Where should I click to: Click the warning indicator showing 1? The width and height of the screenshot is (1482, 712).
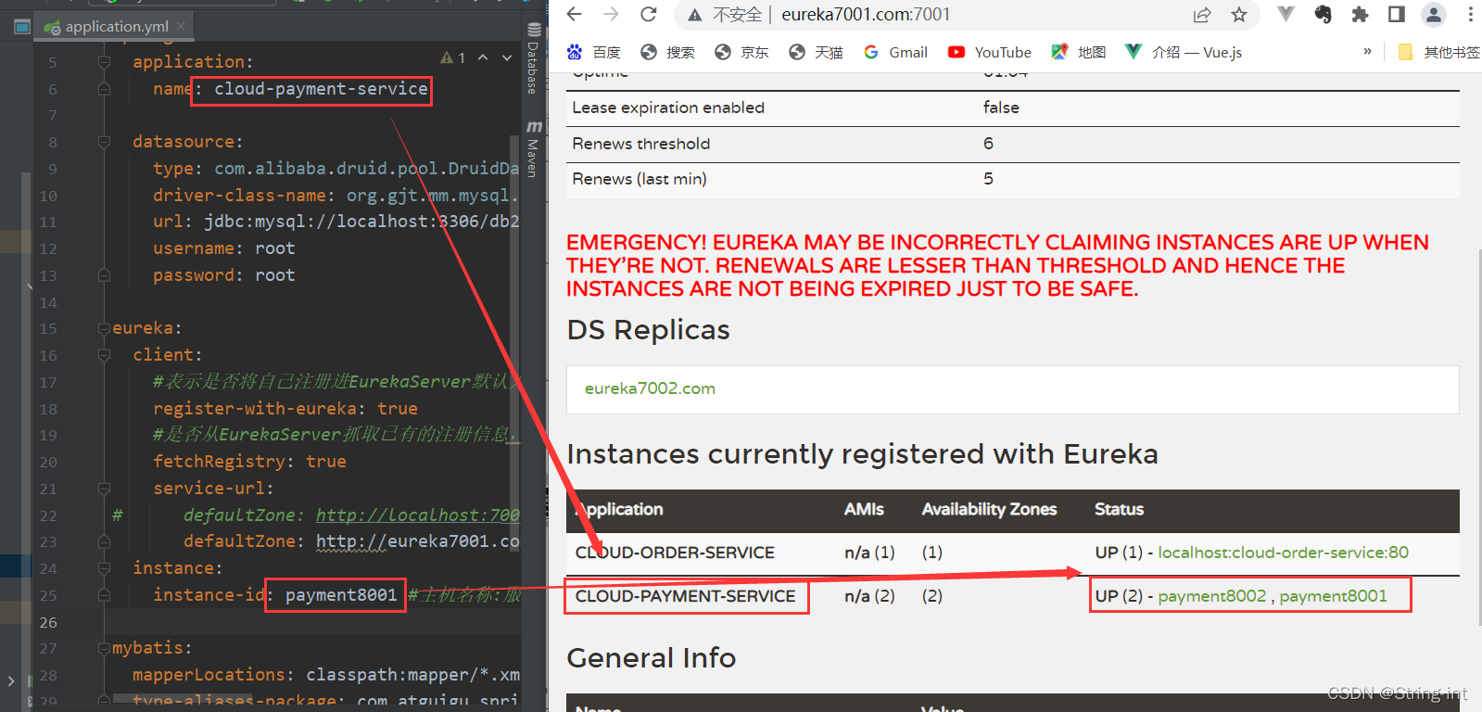(x=453, y=57)
